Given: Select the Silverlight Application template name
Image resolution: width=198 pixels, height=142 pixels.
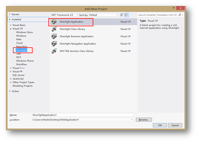Looking at the screenshot, I should pyautogui.click(x=72, y=22).
